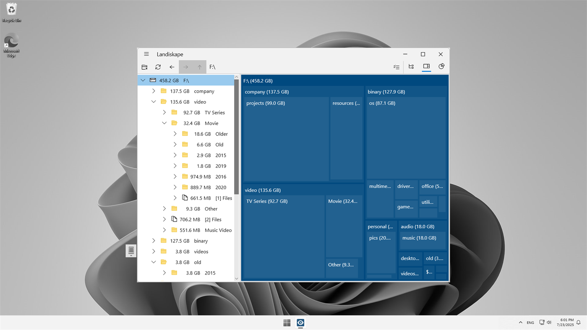Select the os (87.1 GB) block
This screenshot has height=330, width=587.
pos(405,138)
